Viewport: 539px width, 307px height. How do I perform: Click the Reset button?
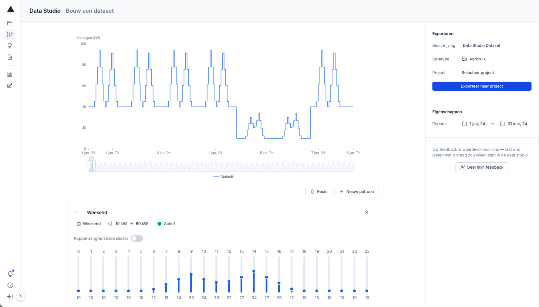click(x=319, y=191)
